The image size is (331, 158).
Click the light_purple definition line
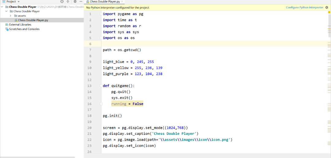(x=133, y=74)
